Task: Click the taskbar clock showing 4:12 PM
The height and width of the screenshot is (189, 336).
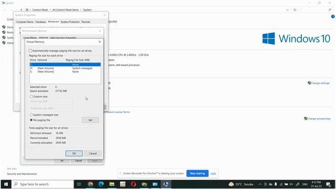Action: click(x=316, y=184)
